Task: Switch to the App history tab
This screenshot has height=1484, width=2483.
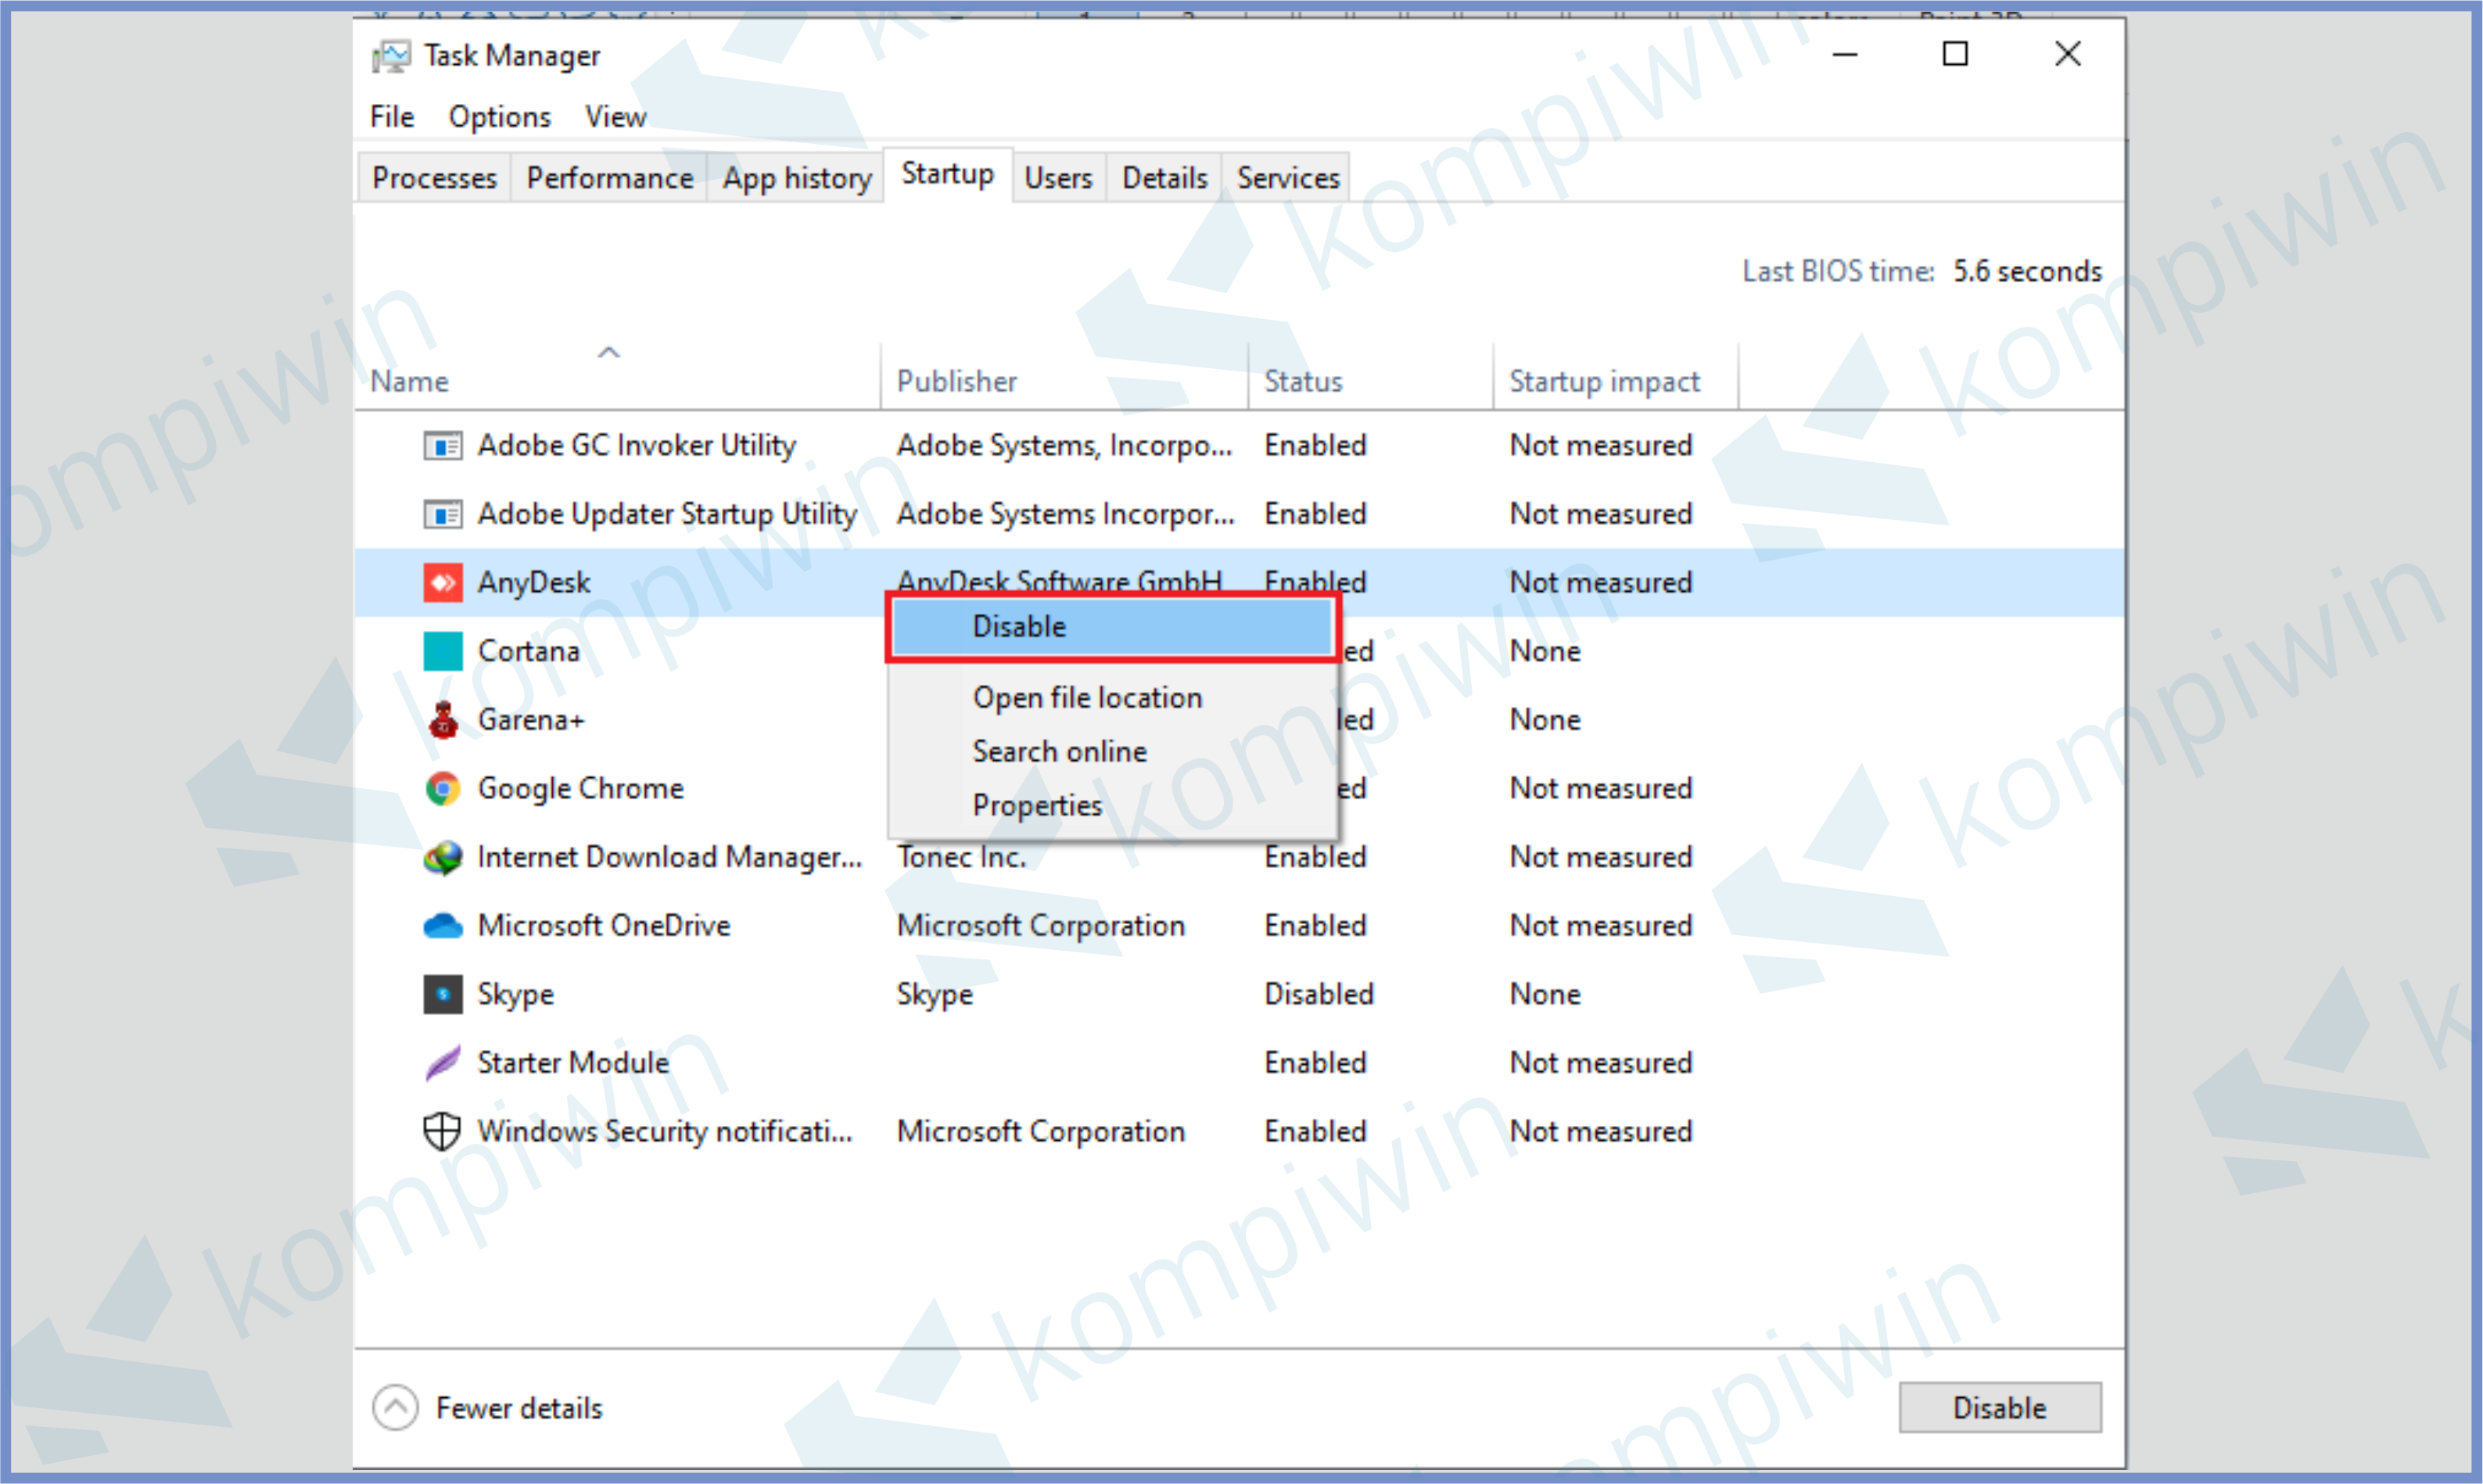Action: [x=796, y=178]
